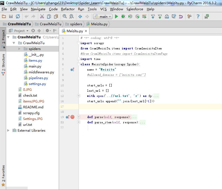
Task: Select settings.py in the project tree
Action: pyautogui.click(x=37, y=84)
